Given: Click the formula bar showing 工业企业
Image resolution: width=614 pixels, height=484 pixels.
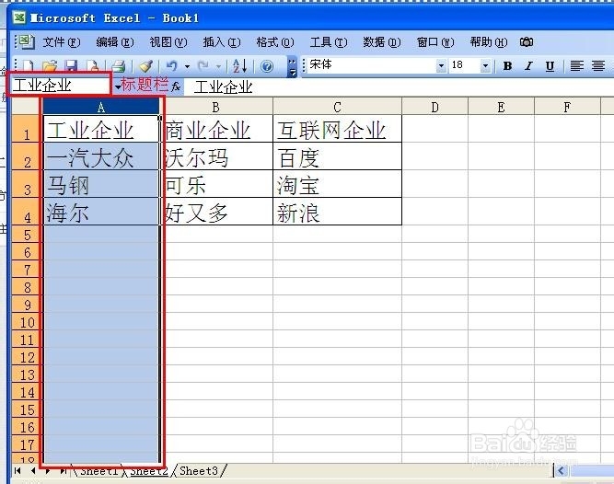Looking at the screenshot, I should pyautogui.click(x=400, y=86).
